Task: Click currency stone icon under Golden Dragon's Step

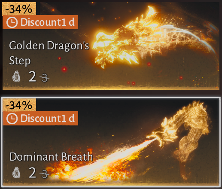Action: pyautogui.click(x=16, y=76)
